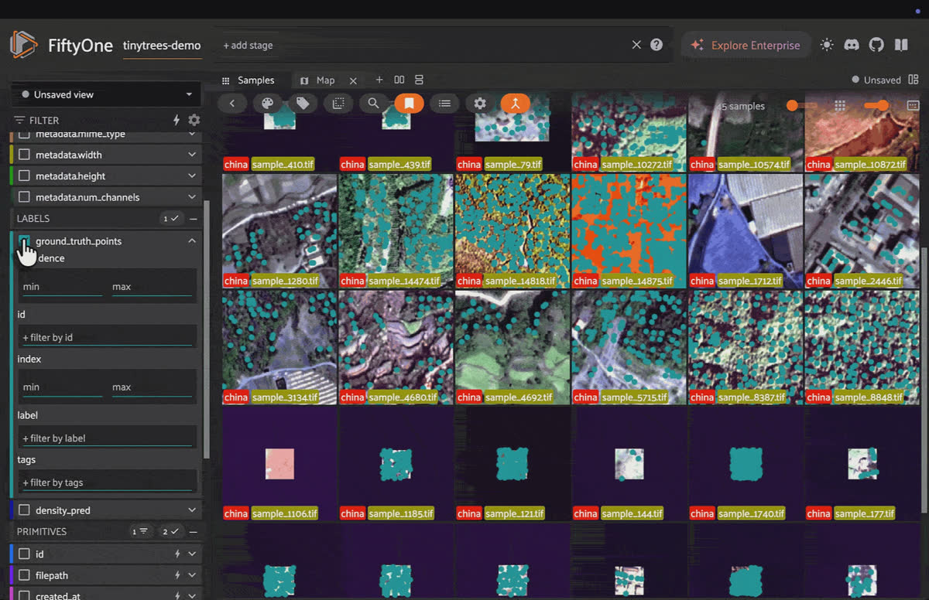The image size is (929, 600).
Task: Check the created_at checkbox
Action: pos(24,595)
